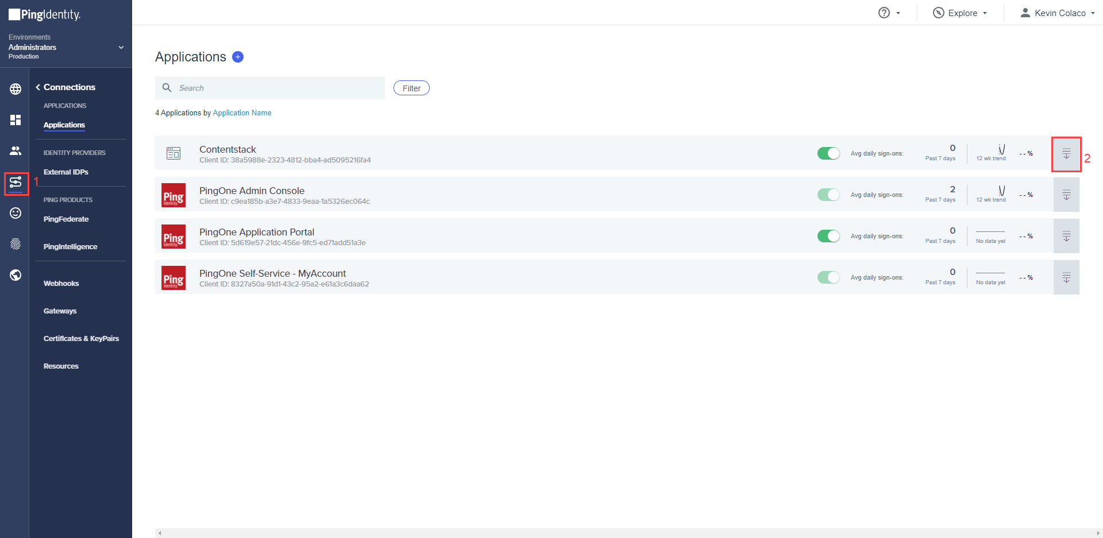Open the fingerprint Security icon
This screenshot has width=1103, height=538.
(16, 244)
